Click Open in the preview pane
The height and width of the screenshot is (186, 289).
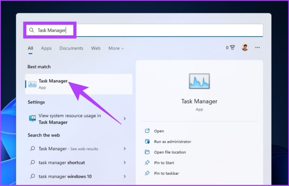[x=159, y=131]
